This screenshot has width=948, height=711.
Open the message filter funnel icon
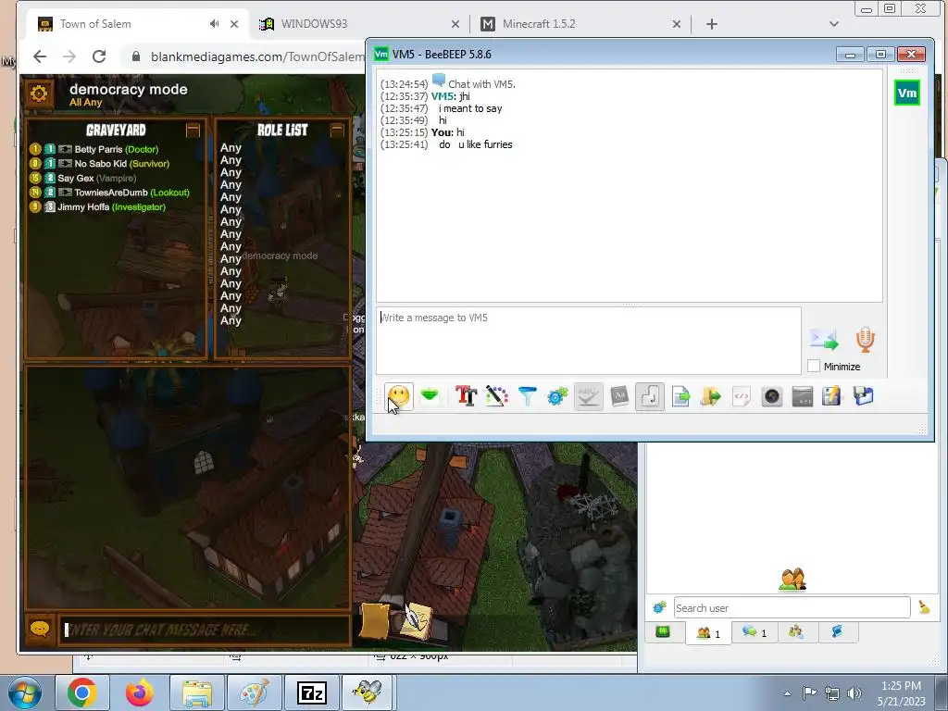(x=527, y=396)
